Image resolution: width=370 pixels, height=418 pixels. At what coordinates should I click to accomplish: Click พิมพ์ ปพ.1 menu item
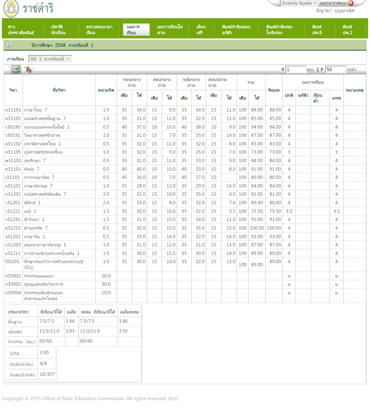347,30
